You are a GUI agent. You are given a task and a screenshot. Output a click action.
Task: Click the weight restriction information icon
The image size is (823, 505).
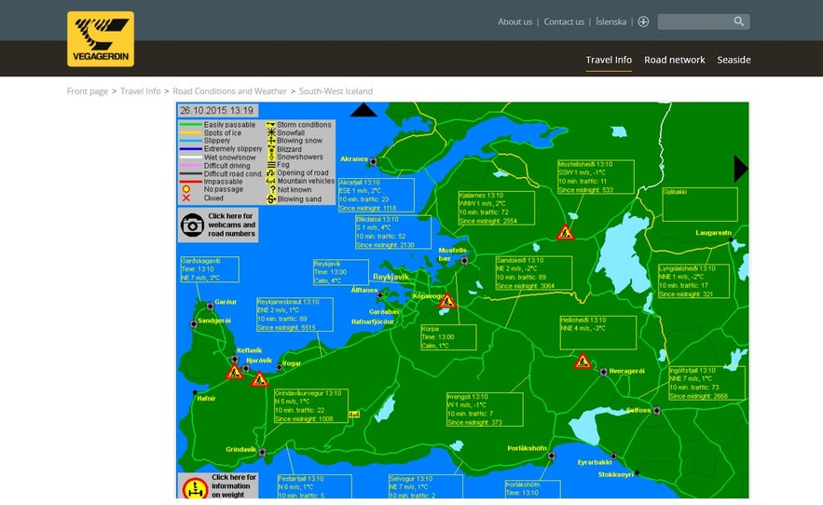pyautogui.click(x=195, y=487)
